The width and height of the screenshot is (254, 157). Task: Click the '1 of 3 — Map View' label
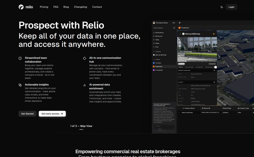click(x=81, y=126)
